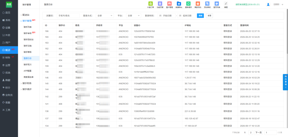The width and height of the screenshot is (288, 137).
Task: Open 骑手审核 submenu item
Action: (x=27, y=33)
